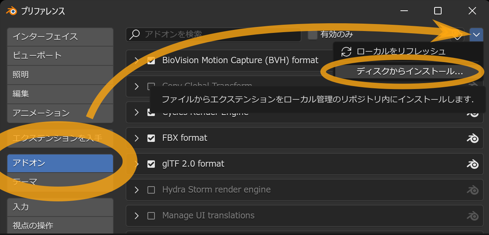Click Blender icon on Manage UI translations row
The width and height of the screenshot is (489, 235).
[472, 216]
